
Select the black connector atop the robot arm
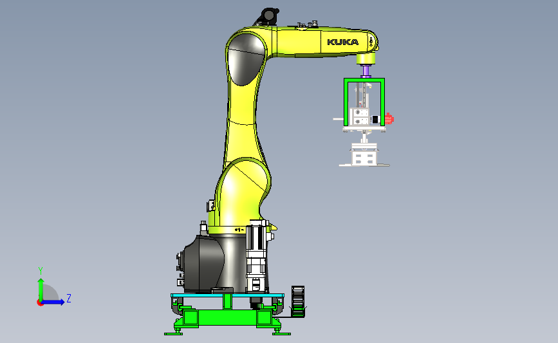coord(268,16)
